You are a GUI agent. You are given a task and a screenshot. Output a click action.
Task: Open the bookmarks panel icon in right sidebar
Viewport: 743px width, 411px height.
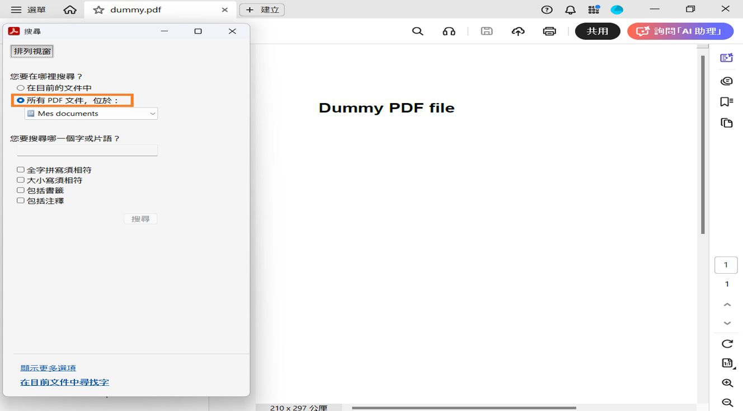click(x=726, y=102)
